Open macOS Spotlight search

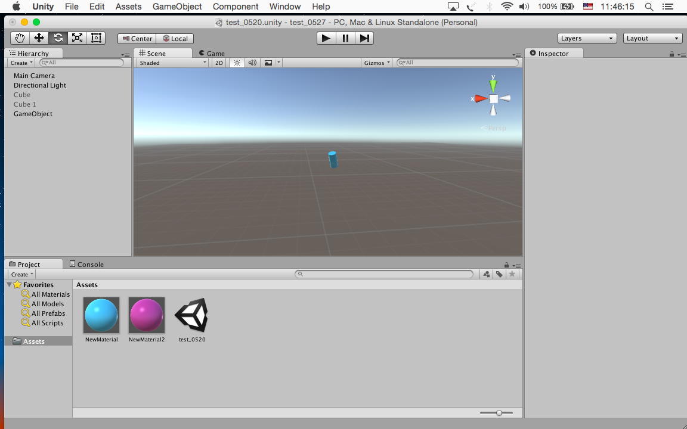point(649,7)
